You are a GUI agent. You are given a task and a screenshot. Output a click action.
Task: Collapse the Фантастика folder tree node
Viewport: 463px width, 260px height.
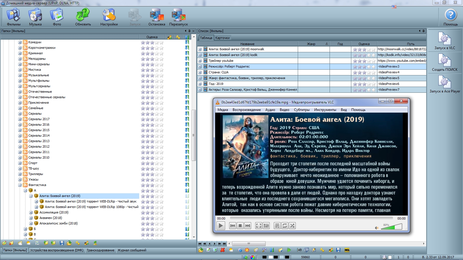[20, 185]
